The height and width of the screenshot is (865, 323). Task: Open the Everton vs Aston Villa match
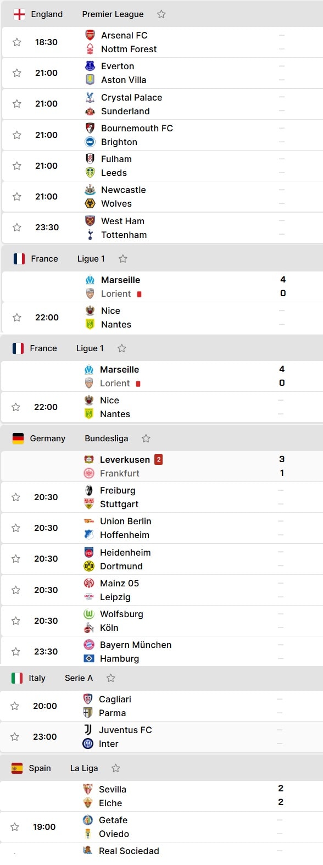pyautogui.click(x=161, y=73)
